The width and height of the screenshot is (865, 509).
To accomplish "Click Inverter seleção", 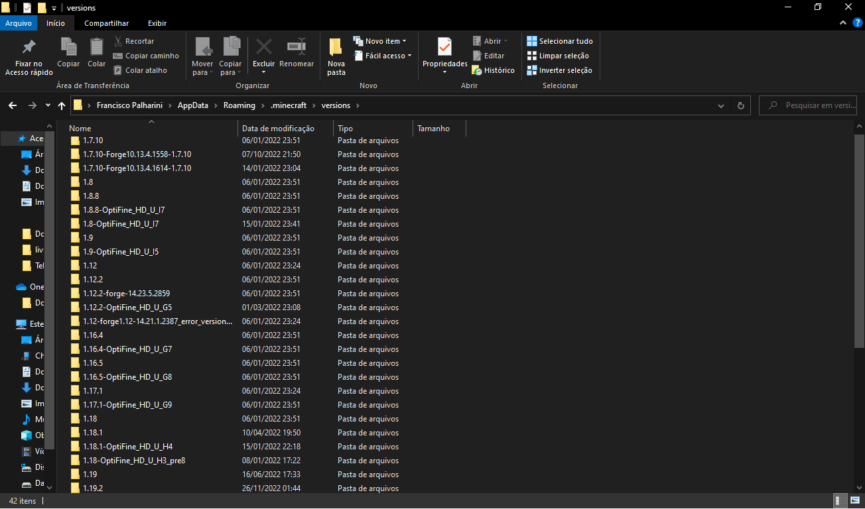I will pyautogui.click(x=559, y=70).
